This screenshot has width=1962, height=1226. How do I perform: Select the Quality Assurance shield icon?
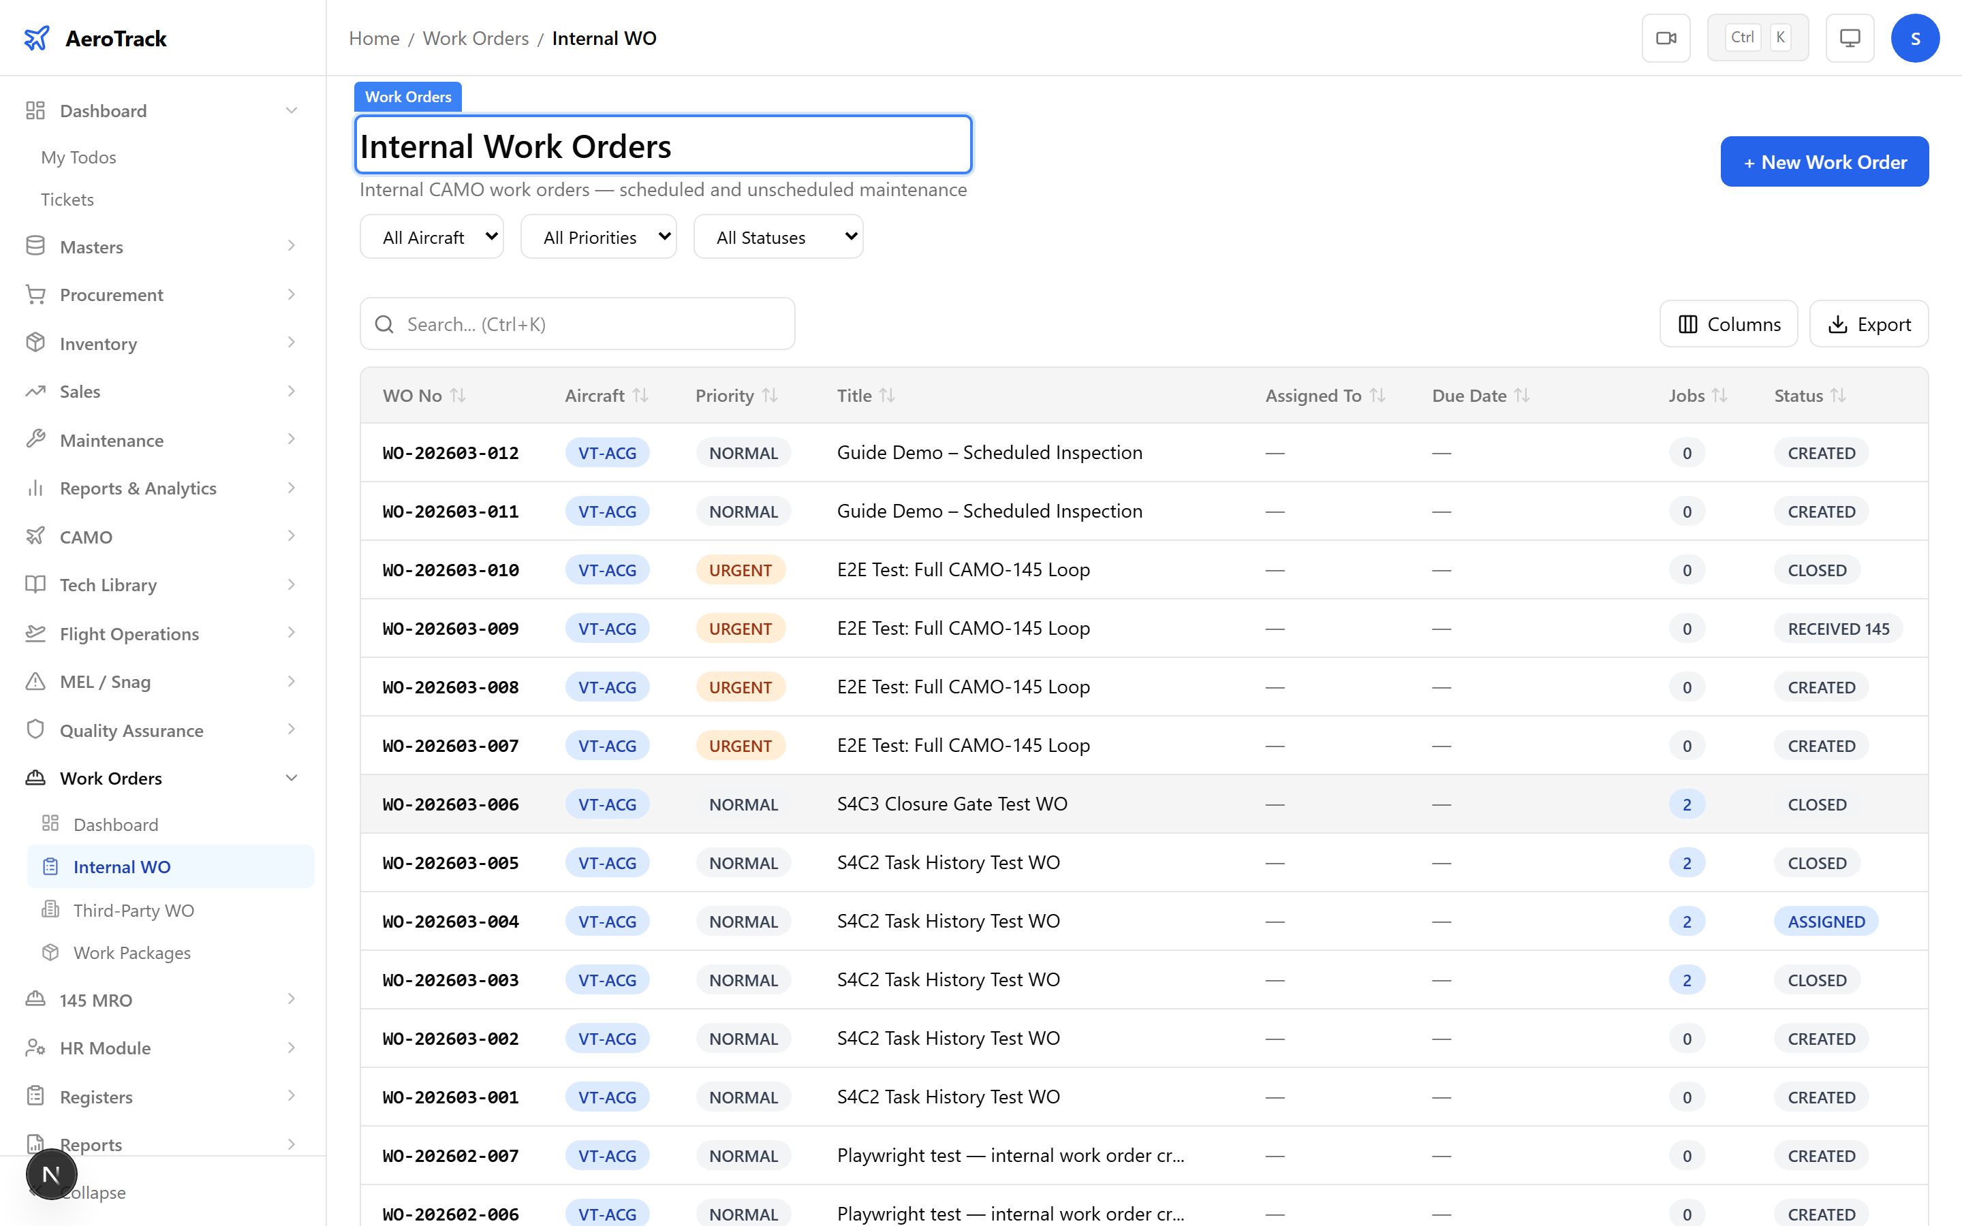pyautogui.click(x=35, y=729)
